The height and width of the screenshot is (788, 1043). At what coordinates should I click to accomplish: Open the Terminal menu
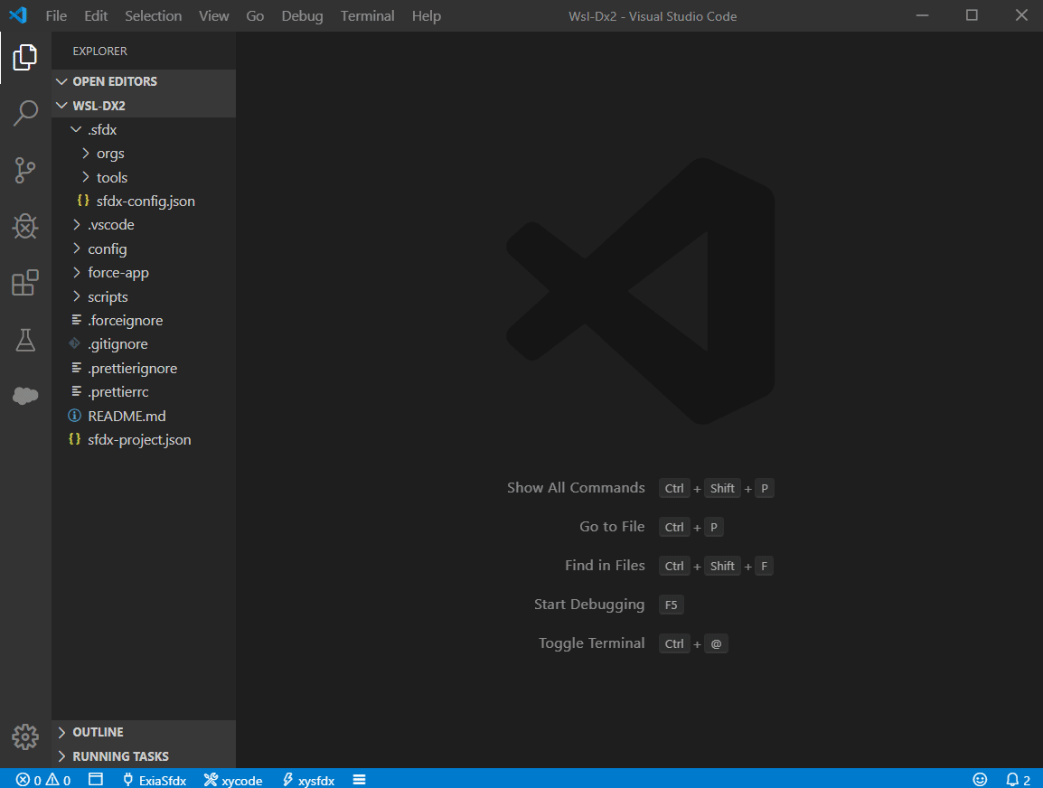(367, 16)
